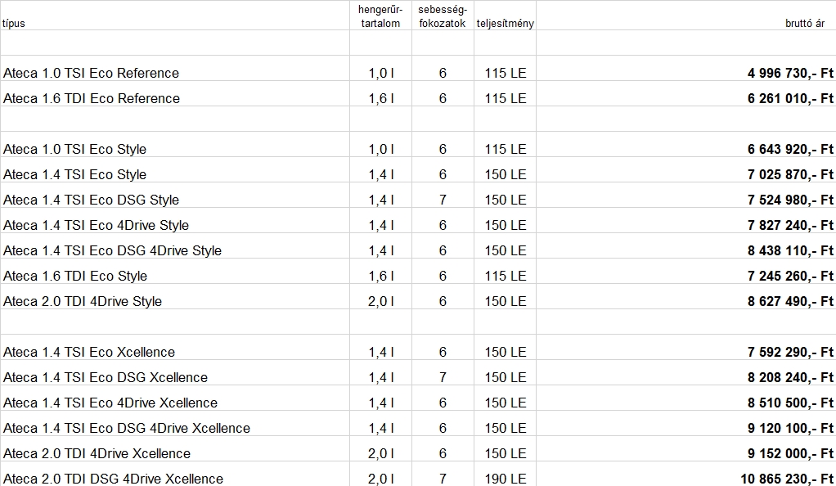
Task: Select '150 LE' in 2.0 TDI 4Drive Xcellence row
Action: 505,448
